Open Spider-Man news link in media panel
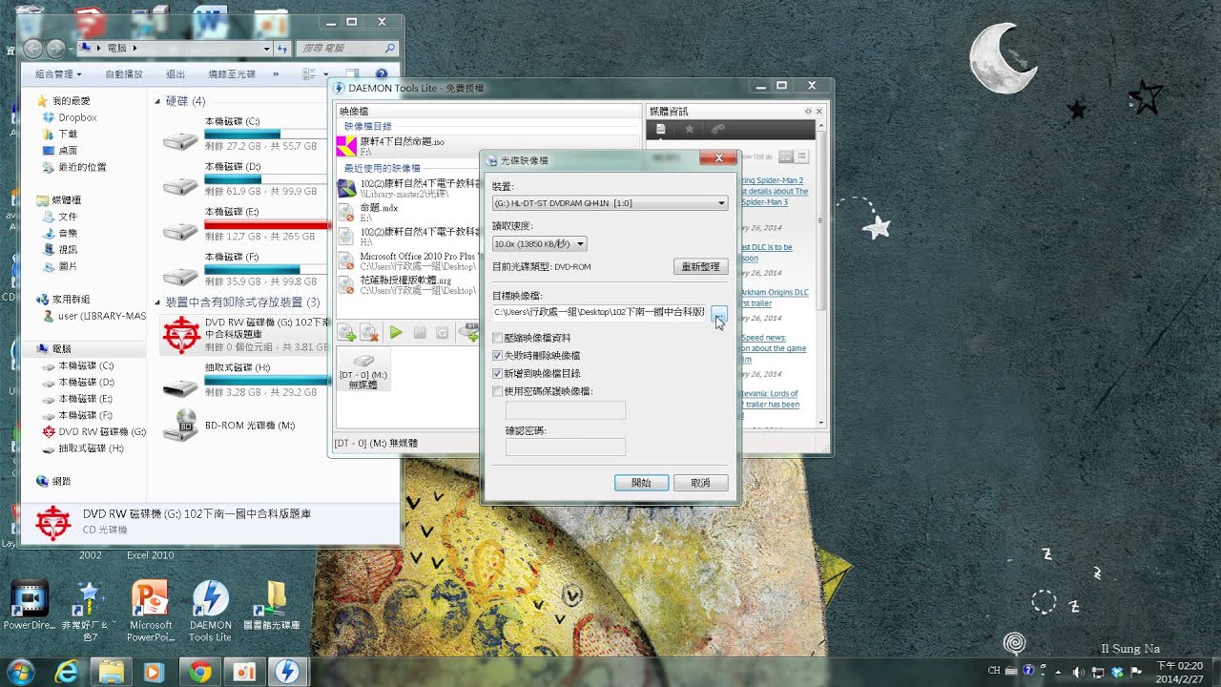 click(x=775, y=191)
